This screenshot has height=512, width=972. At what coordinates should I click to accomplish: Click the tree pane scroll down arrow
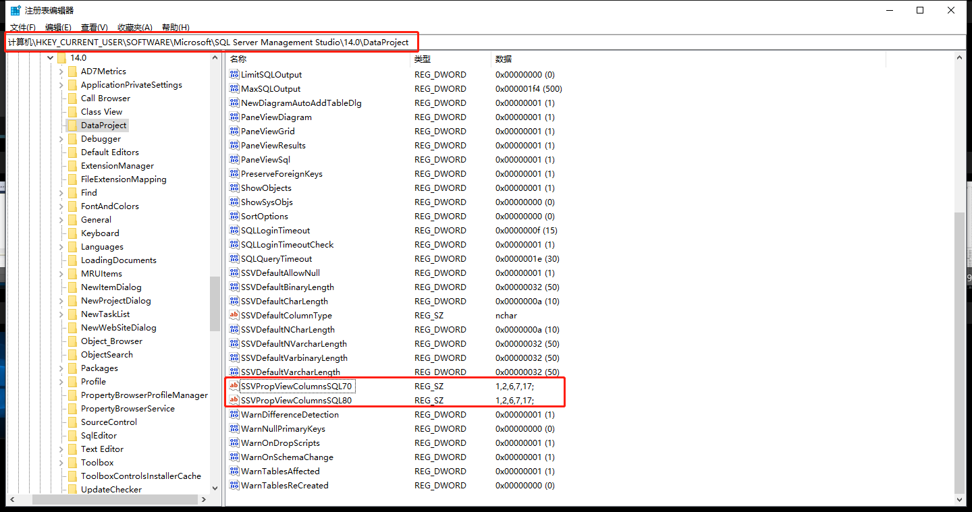pos(215,488)
